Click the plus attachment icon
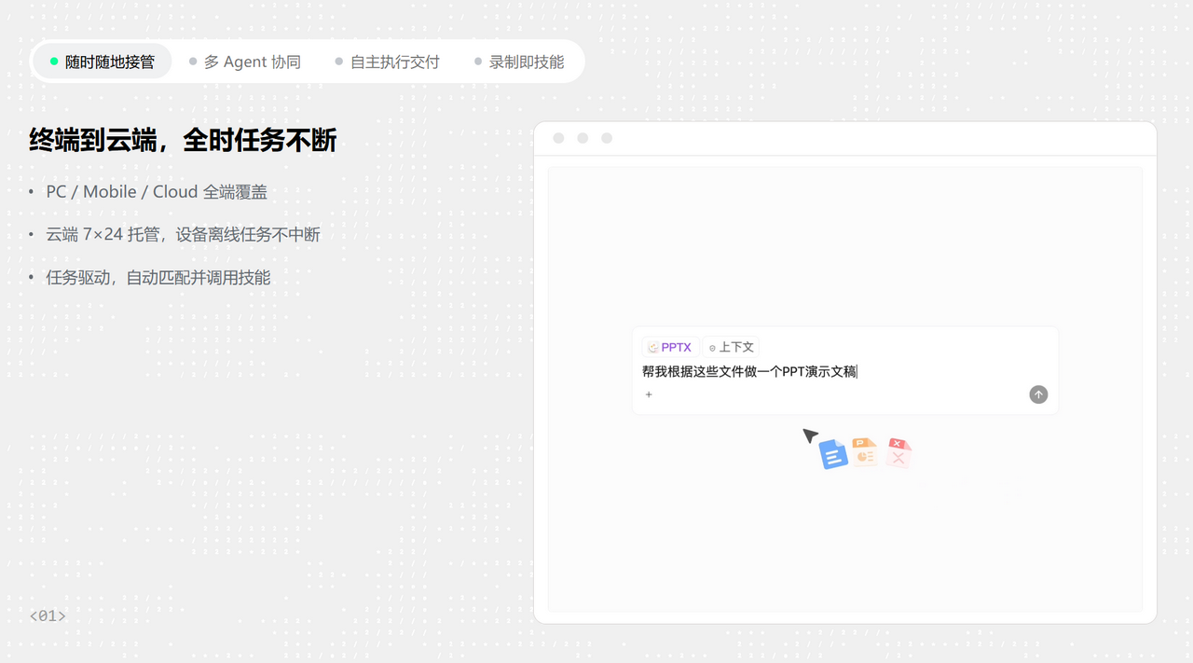This screenshot has height=663, width=1193. (649, 394)
